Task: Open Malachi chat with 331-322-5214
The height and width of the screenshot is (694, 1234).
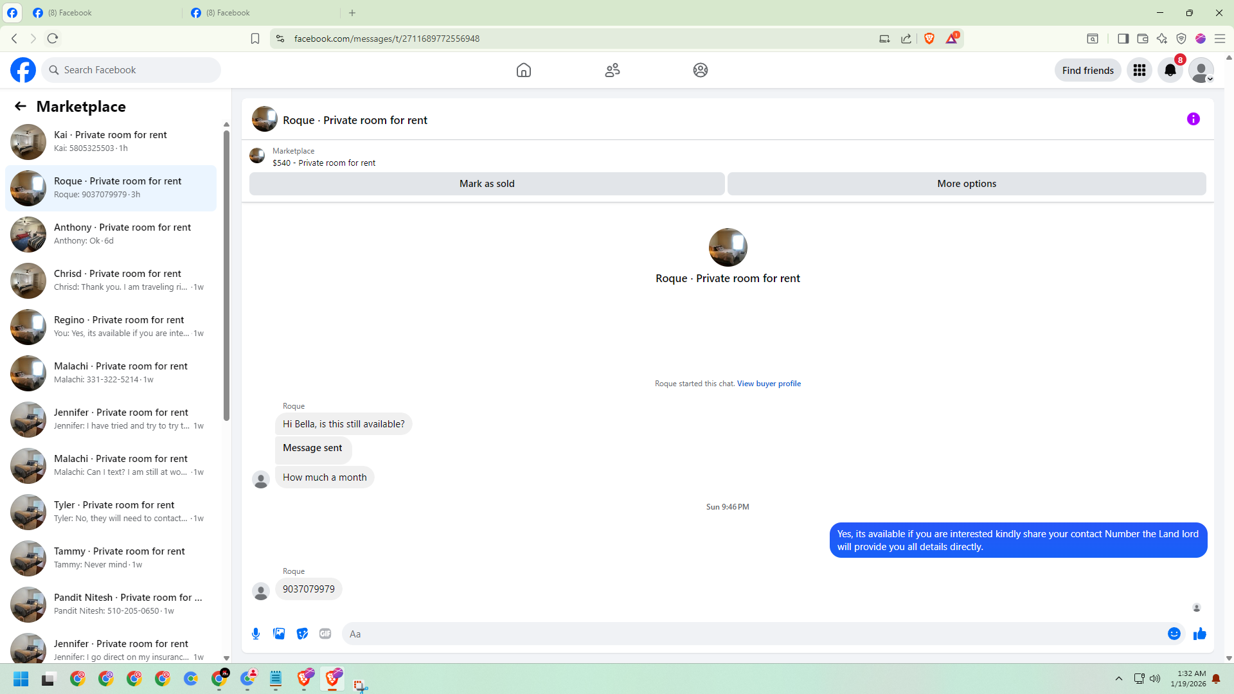Action: coord(111,373)
